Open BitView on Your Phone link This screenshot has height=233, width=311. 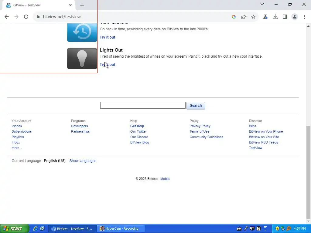(x=266, y=131)
